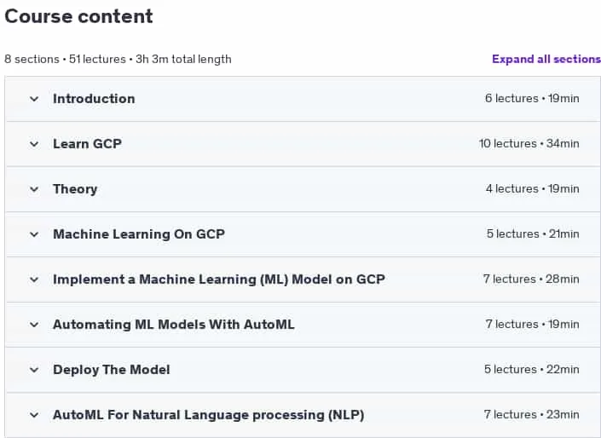
Task: Open the Introduction section title
Action: 94,99
